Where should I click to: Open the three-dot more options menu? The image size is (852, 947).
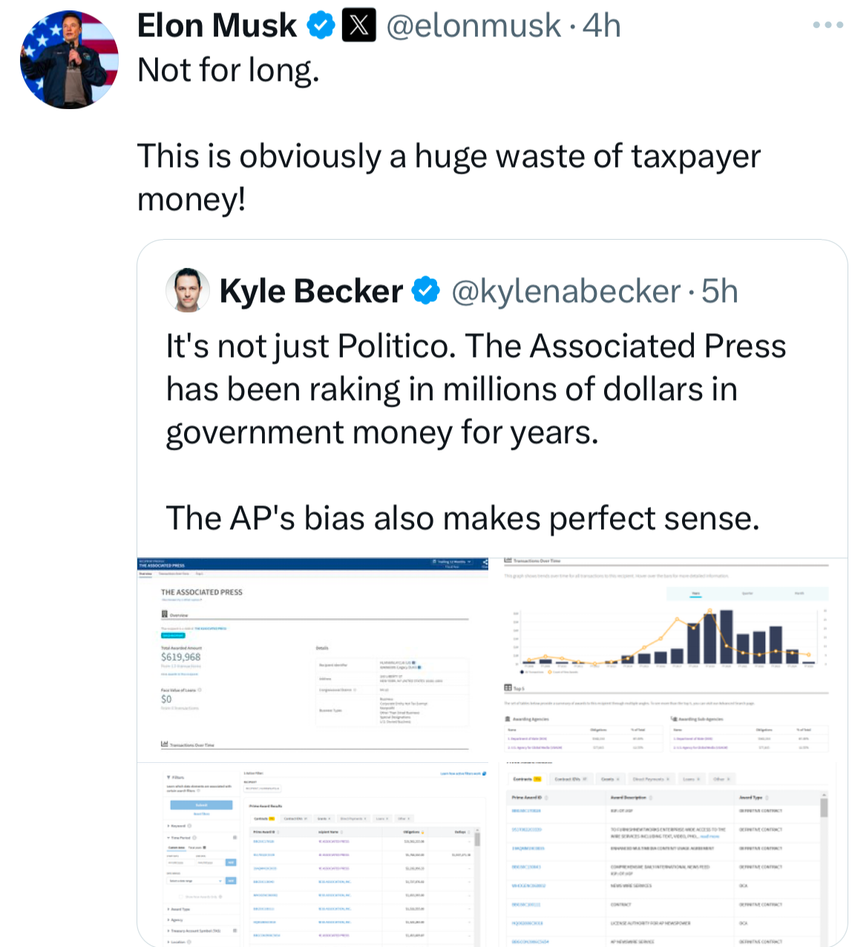click(x=828, y=25)
